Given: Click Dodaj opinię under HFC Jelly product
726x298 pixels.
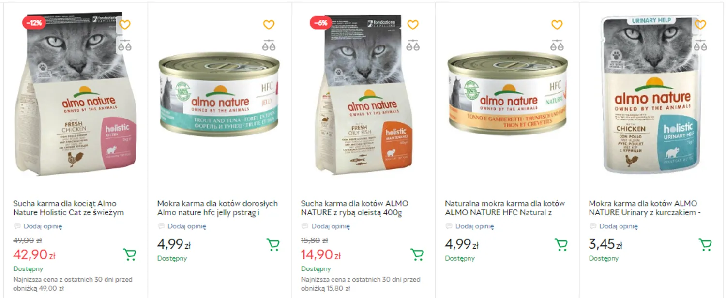Looking at the screenshot, I should pos(187,226).
